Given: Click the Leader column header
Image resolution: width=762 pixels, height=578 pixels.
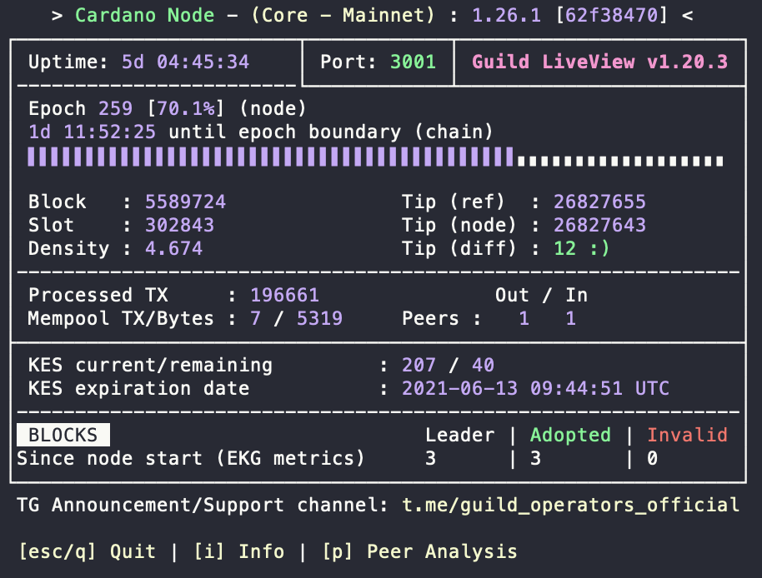Looking at the screenshot, I should coord(459,435).
